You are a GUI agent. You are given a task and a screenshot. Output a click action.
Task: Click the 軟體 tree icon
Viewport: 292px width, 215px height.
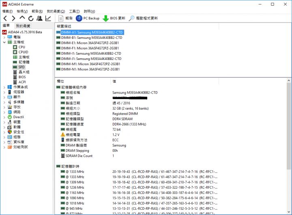tap(10, 127)
